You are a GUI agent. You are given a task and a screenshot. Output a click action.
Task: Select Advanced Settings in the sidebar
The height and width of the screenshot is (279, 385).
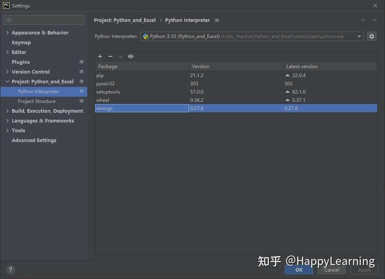(34, 140)
